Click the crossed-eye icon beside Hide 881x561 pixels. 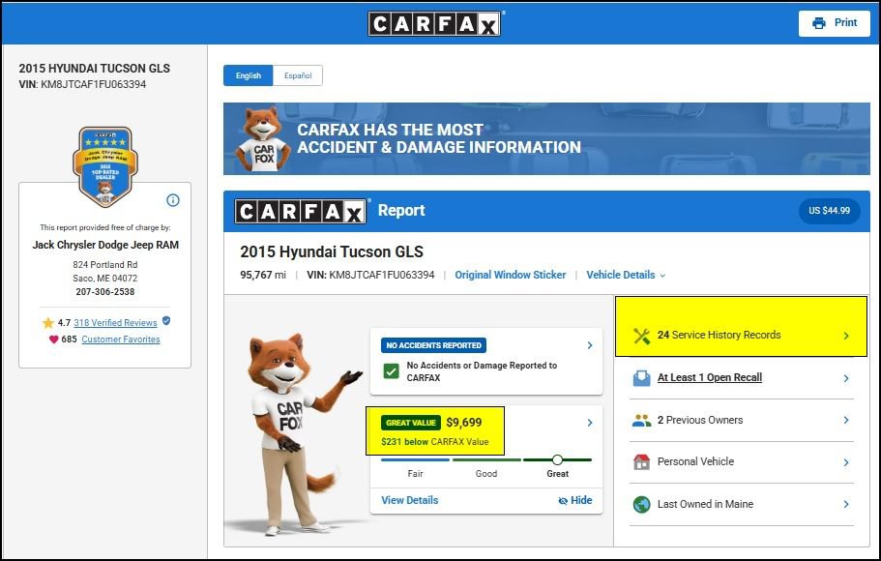(563, 501)
